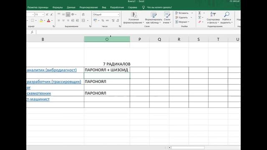The image size is (267, 150).
Task: Open Условное форматирование menu
Action: click(133, 18)
